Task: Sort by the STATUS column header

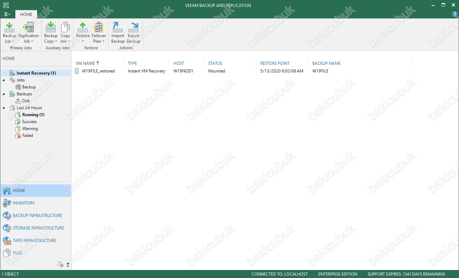Action: point(215,63)
